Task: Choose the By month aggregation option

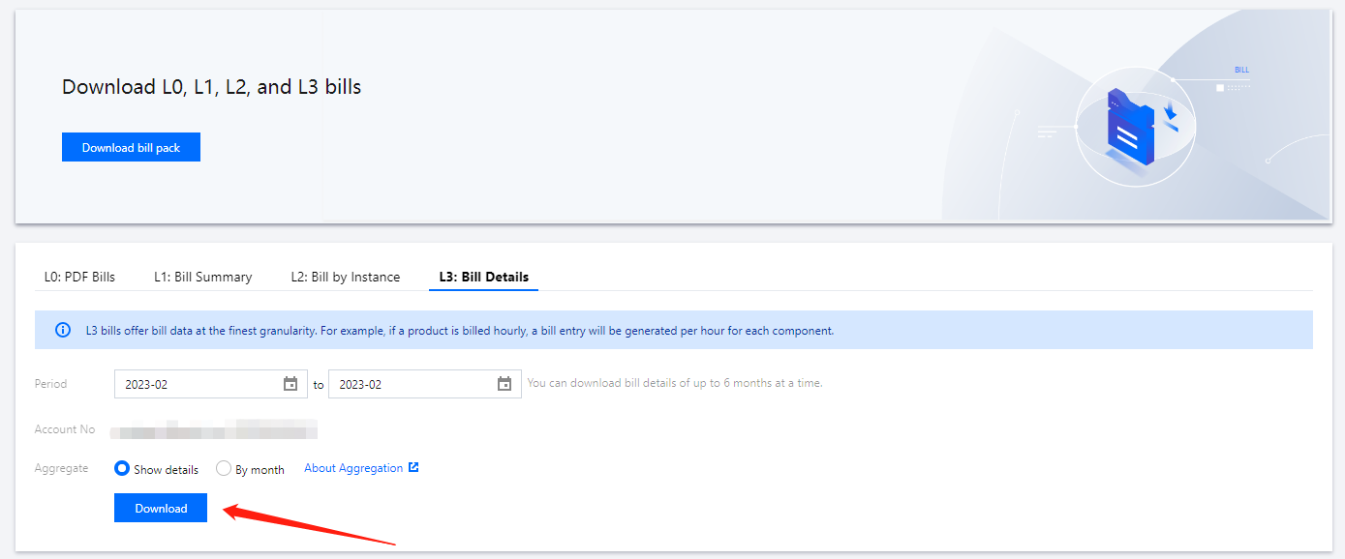Action: pos(224,469)
